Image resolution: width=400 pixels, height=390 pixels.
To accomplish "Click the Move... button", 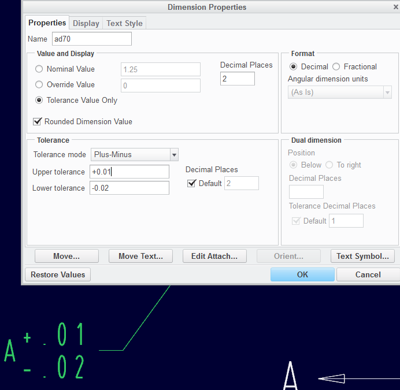I will [x=66, y=256].
